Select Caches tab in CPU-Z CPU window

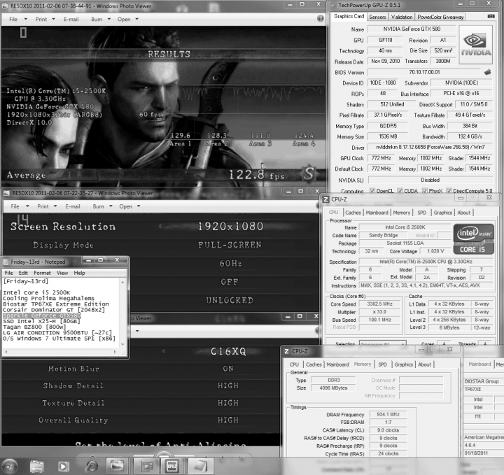353,212
